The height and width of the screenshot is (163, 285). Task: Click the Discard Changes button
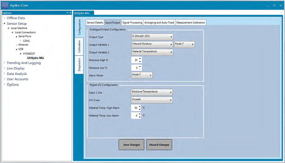pos(159,144)
